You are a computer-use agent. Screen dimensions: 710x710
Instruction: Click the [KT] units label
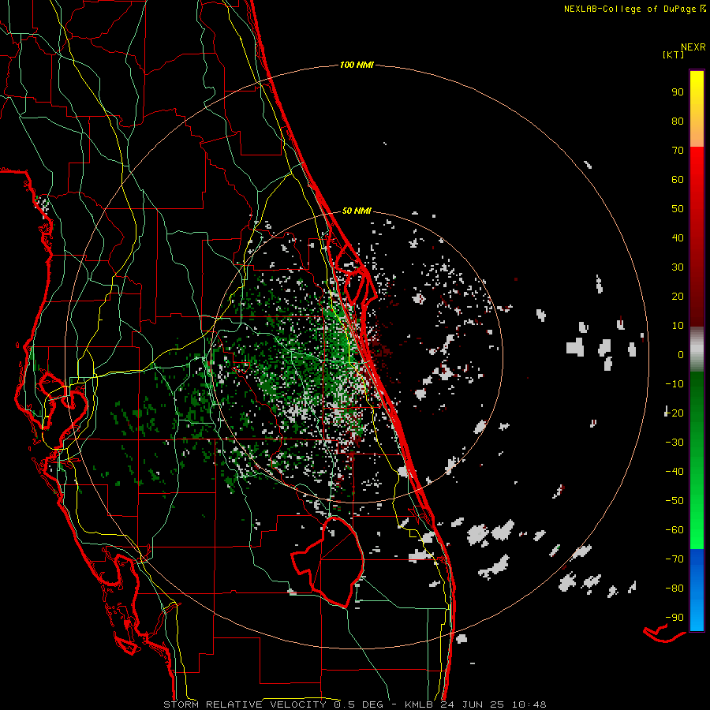pyautogui.click(x=673, y=54)
